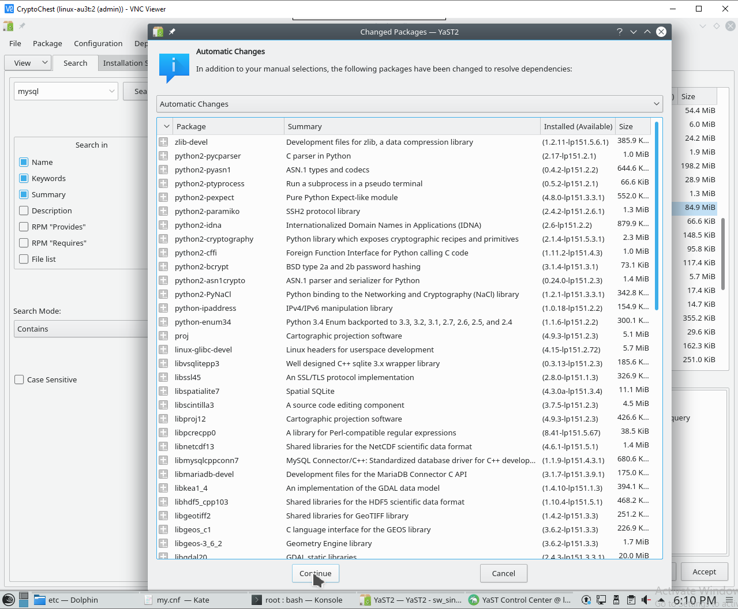The image size is (738, 609).
Task: Click the python2-asn1crypto status icon
Action: click(163, 280)
